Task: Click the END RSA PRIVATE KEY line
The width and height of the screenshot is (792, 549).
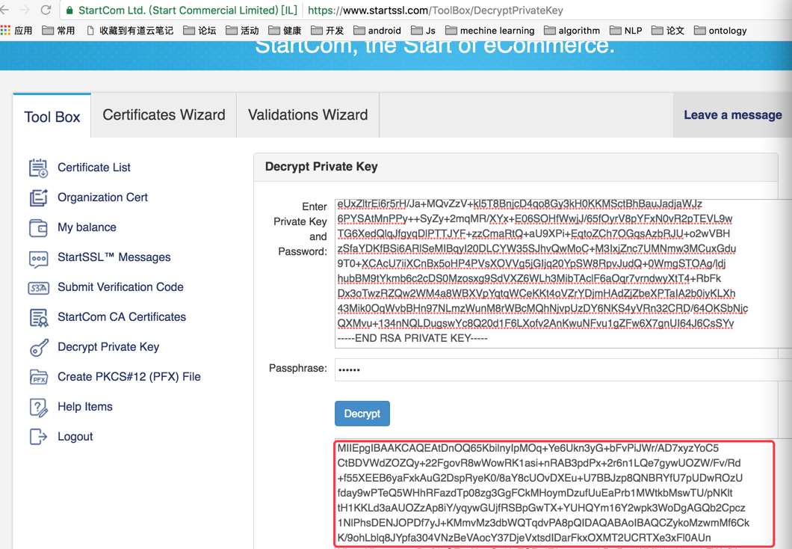Action: click(412, 338)
